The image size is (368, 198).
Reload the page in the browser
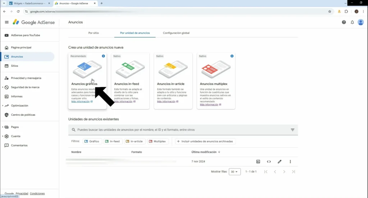pos(18,11)
